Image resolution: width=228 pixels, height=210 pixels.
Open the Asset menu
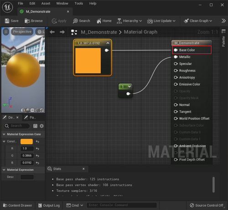(46, 4)
